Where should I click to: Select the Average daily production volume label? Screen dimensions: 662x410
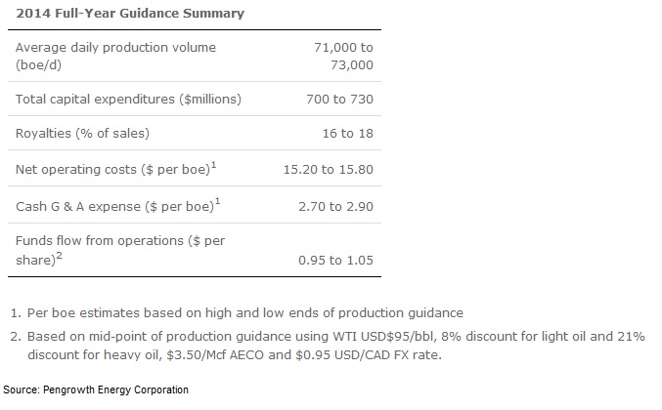point(116,55)
